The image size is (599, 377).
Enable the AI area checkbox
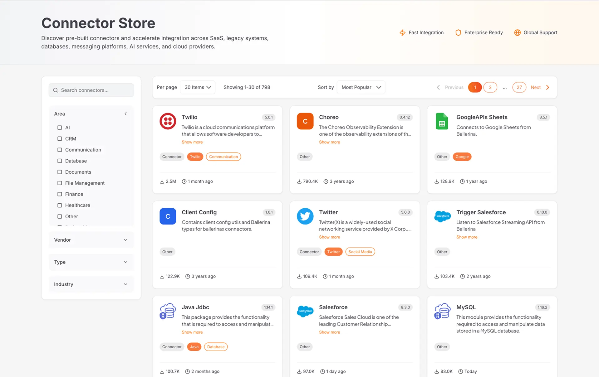pos(60,128)
